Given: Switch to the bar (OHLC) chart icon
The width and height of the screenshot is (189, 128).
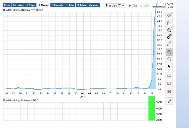Looking at the screenshot, I should point(169,22).
